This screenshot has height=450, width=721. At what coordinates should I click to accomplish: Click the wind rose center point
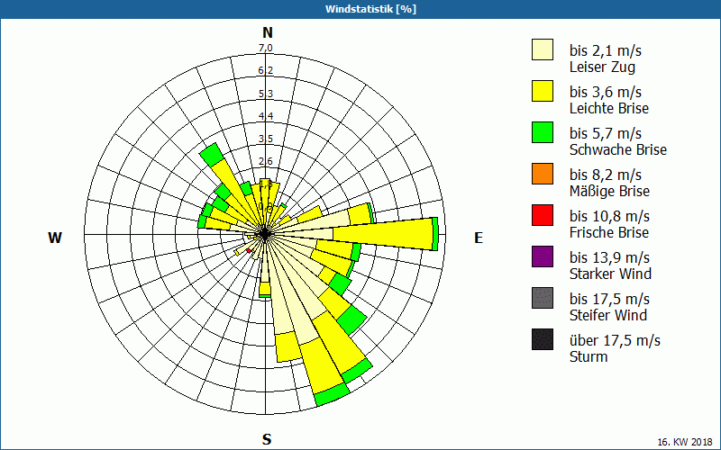pyautogui.click(x=265, y=234)
